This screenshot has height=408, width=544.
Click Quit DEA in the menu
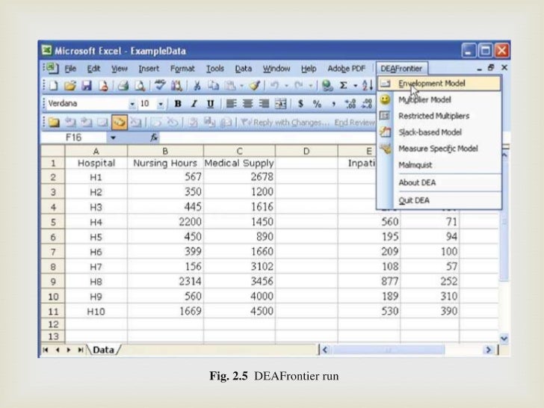point(439,200)
